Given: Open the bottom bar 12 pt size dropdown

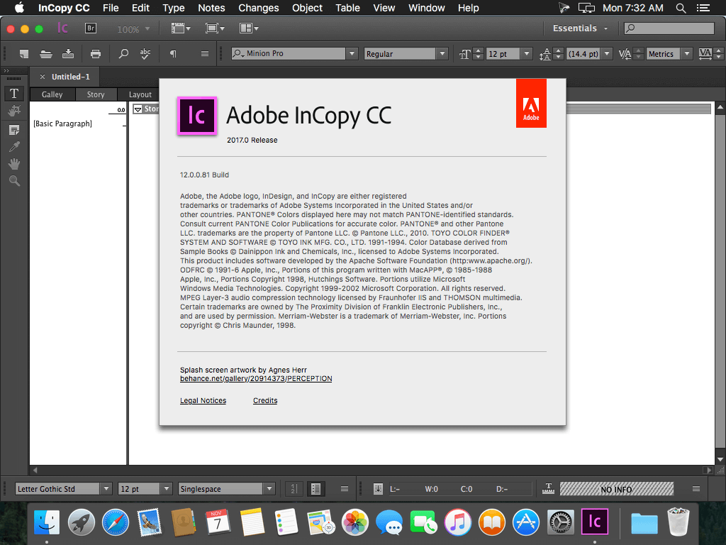Looking at the screenshot, I should click(x=166, y=489).
